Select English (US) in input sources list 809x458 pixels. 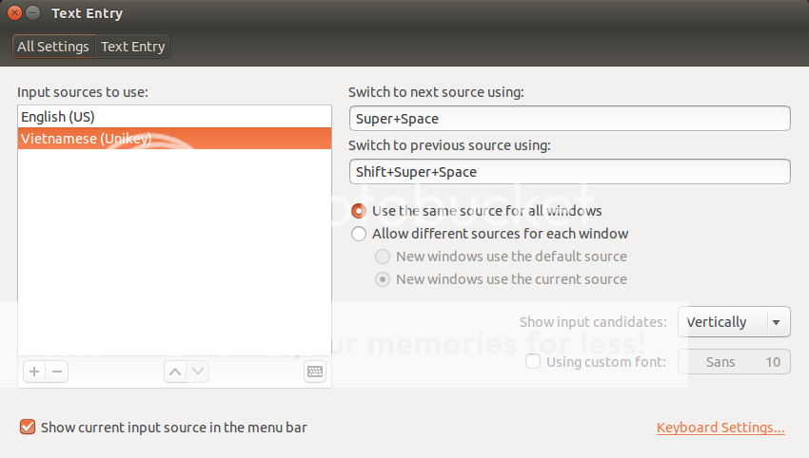coord(174,117)
